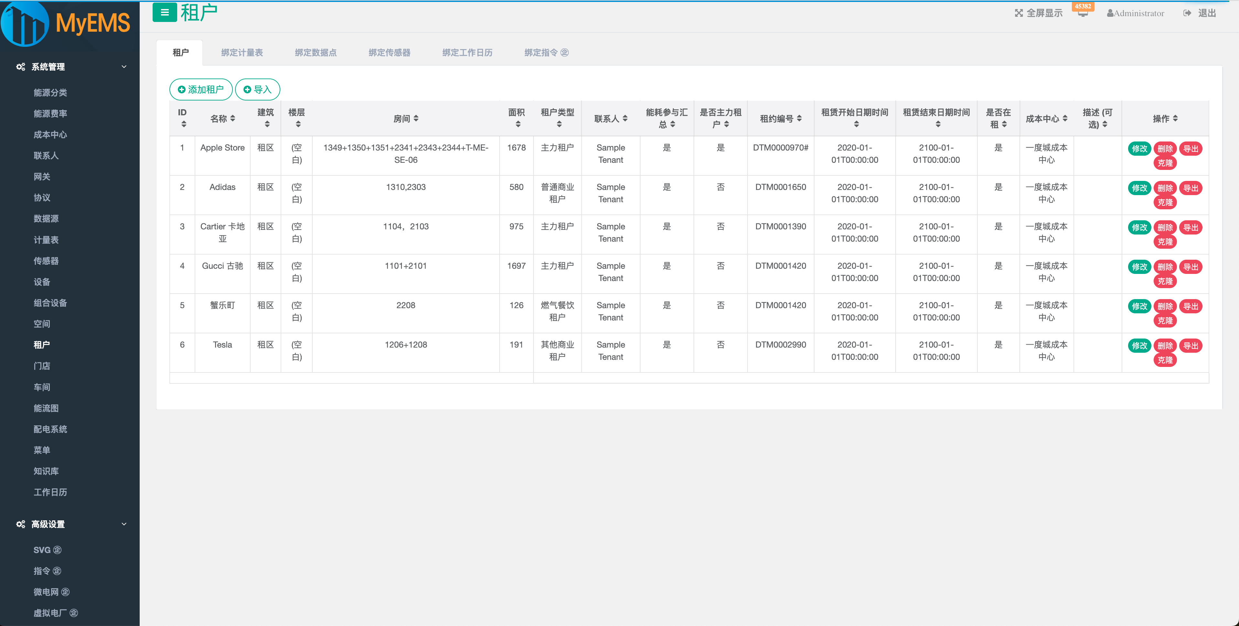Sort by 租约编号 column sort icon
This screenshot has width=1239, height=626.
click(799, 118)
